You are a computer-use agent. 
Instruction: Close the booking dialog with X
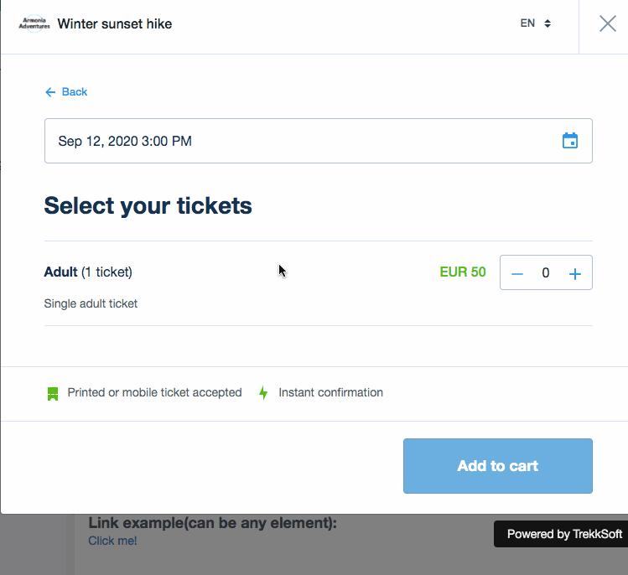pyautogui.click(x=608, y=23)
